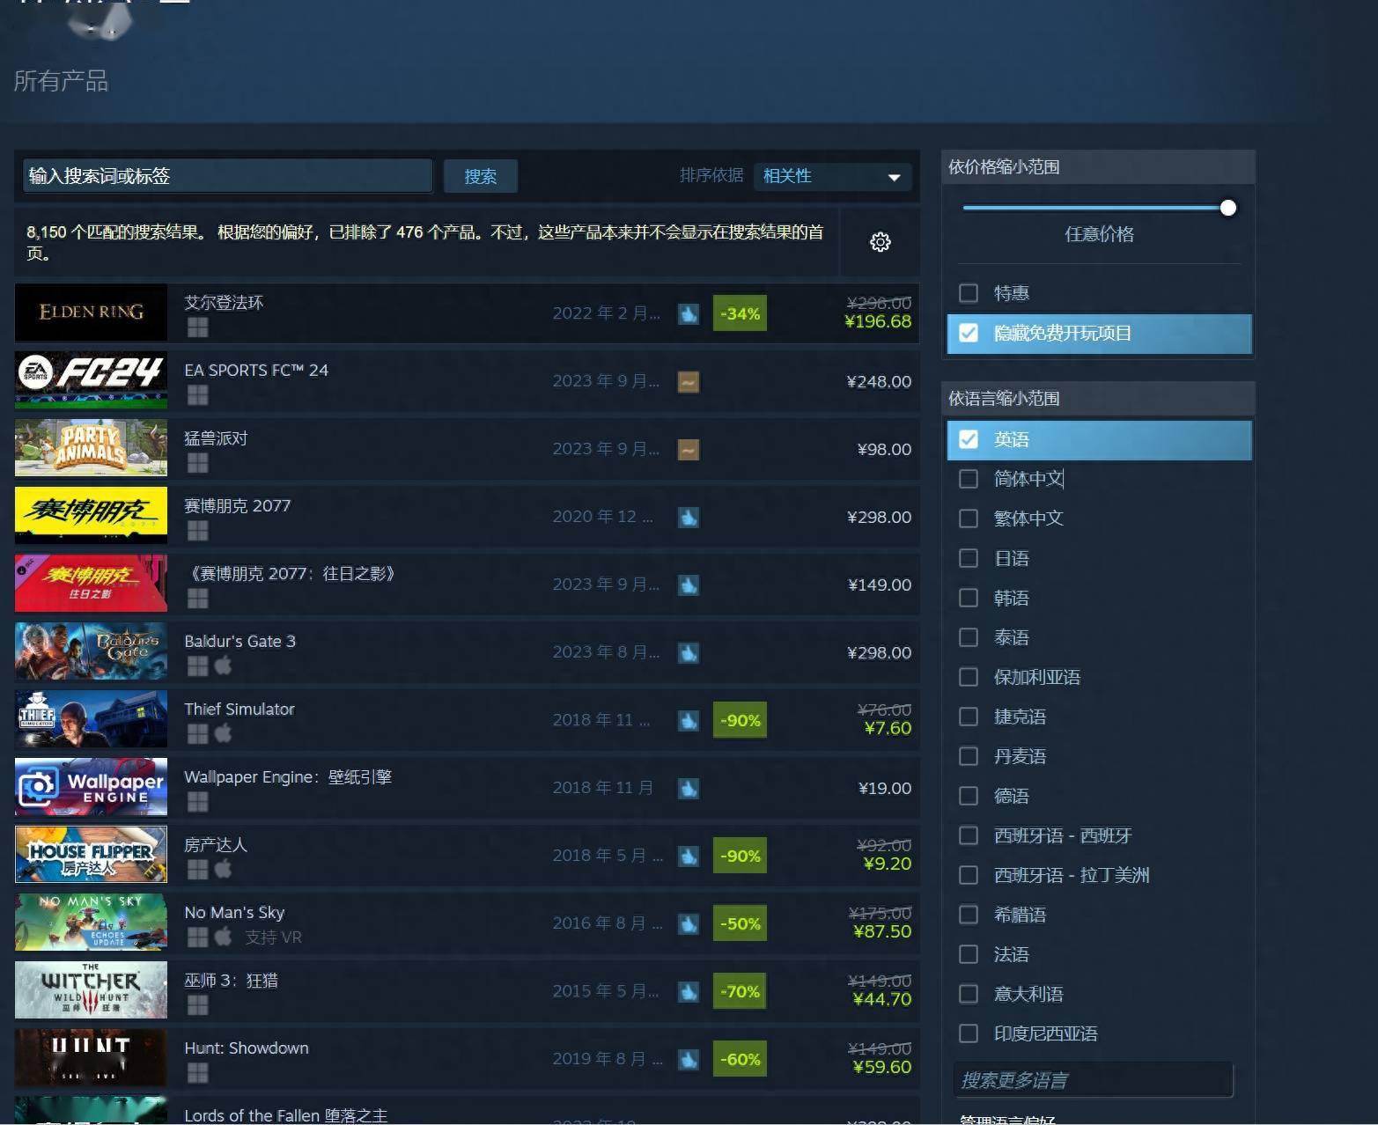Click the review thumbs-up icon for 艾尔登法环

point(689,313)
